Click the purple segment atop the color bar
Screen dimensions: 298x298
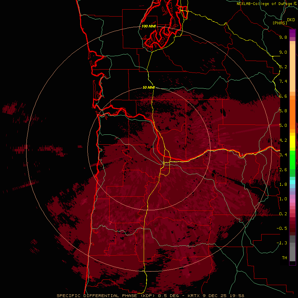pos(292,33)
